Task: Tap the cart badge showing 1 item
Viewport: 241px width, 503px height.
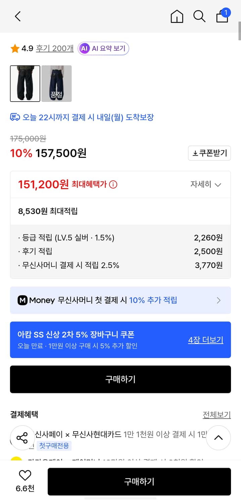Action: coord(226,12)
